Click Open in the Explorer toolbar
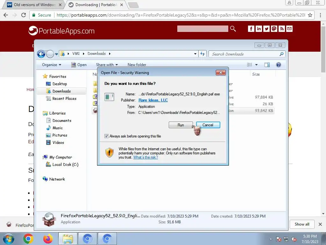 point(79,64)
